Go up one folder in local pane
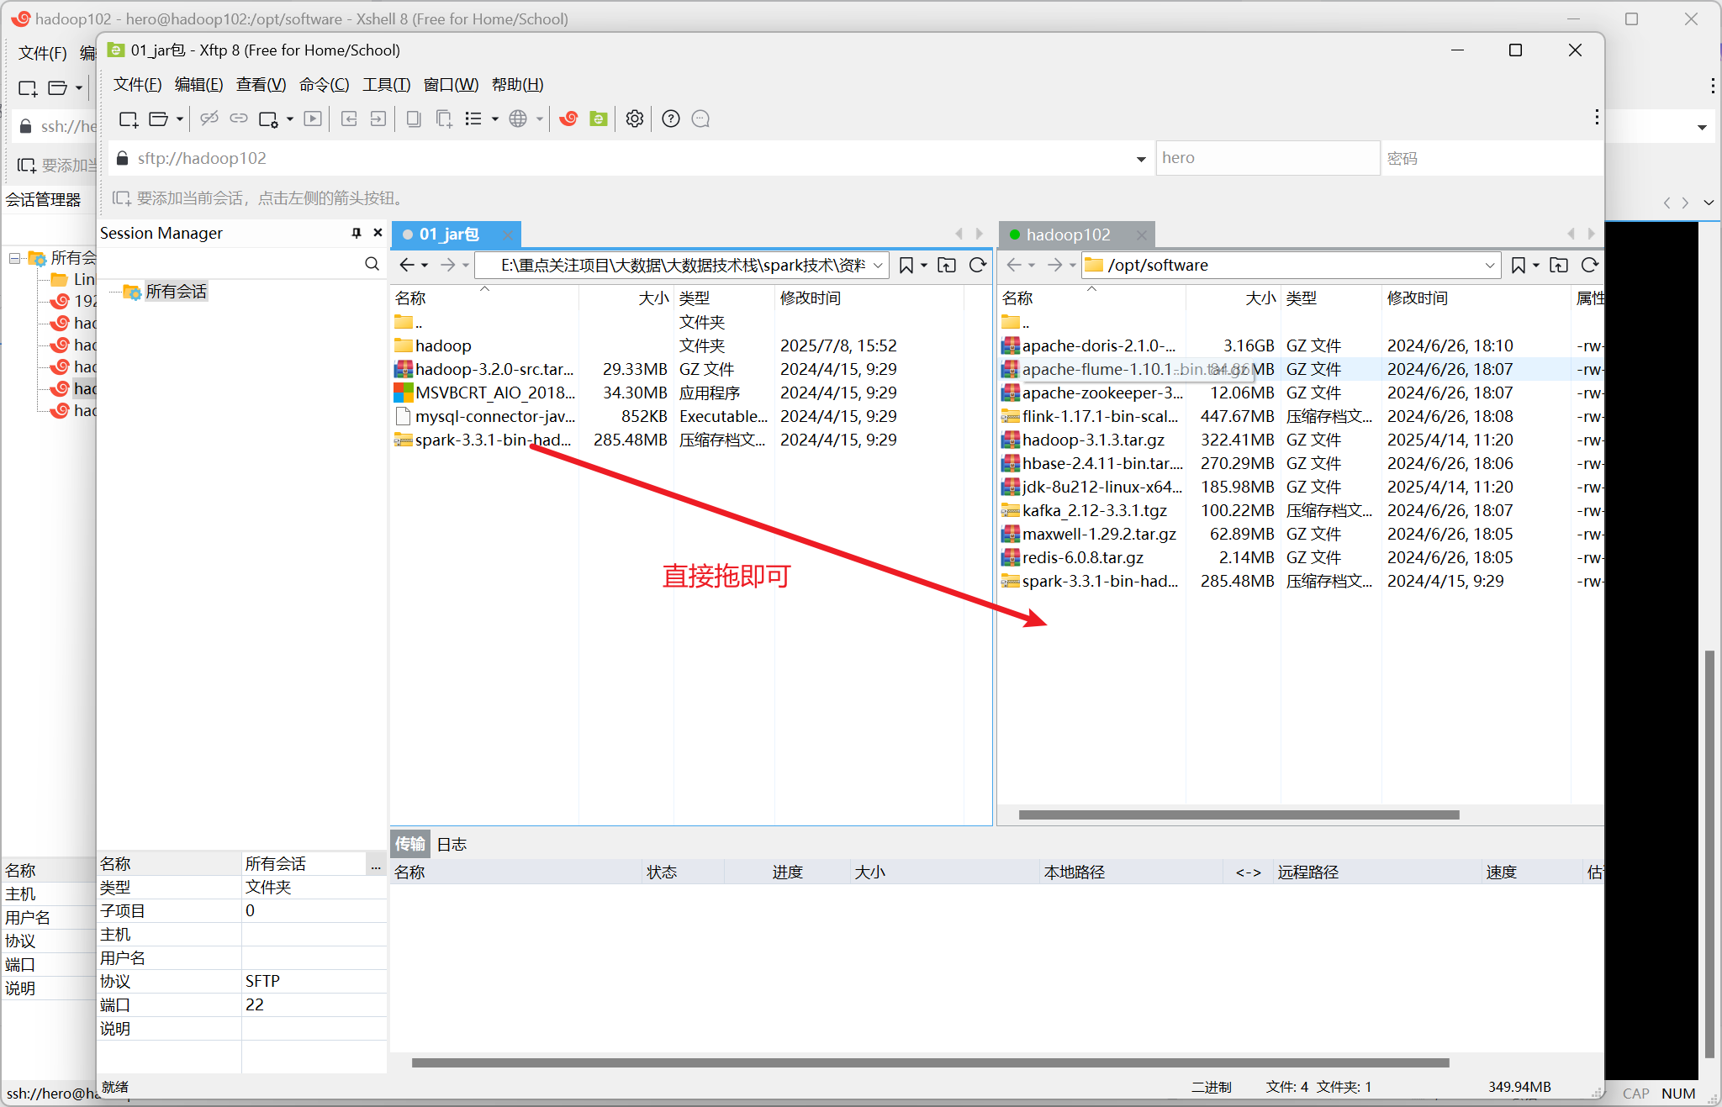 (x=947, y=265)
